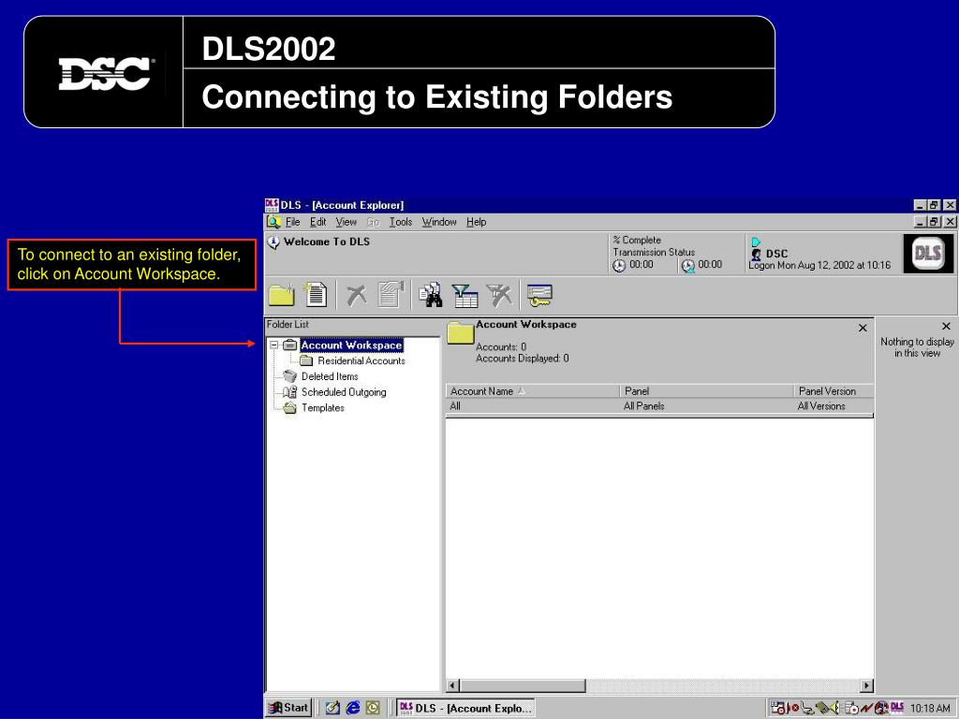This screenshot has height=719, width=959.
Task: Open the All Versions filter cell
Action: [834, 406]
